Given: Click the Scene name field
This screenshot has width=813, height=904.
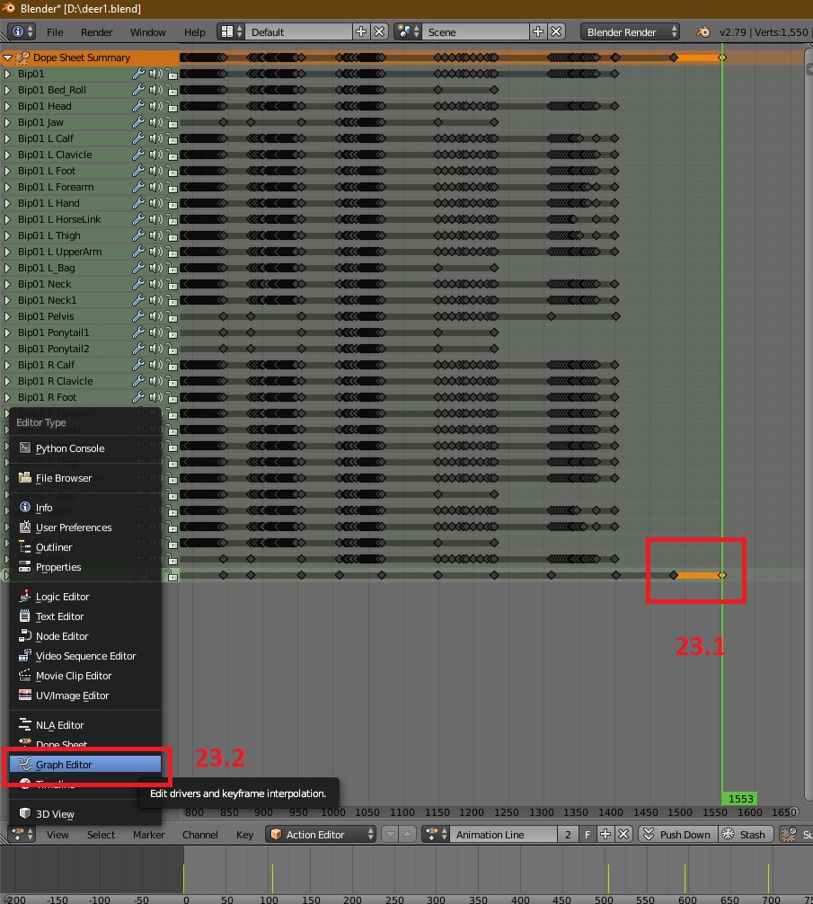Looking at the screenshot, I should click(x=475, y=31).
